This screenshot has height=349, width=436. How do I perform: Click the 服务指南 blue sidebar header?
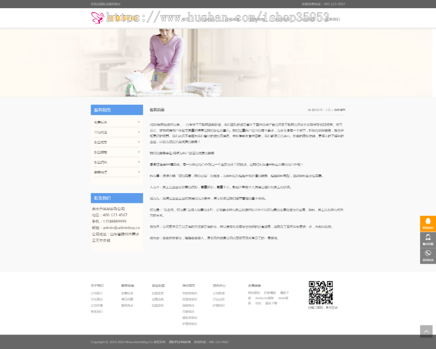(x=117, y=110)
